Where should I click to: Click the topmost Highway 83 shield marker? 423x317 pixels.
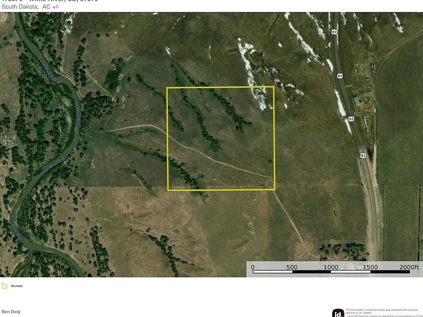point(334,32)
